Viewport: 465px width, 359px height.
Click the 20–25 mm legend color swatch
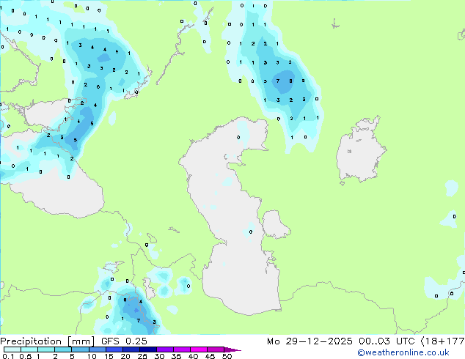tap(131, 349)
